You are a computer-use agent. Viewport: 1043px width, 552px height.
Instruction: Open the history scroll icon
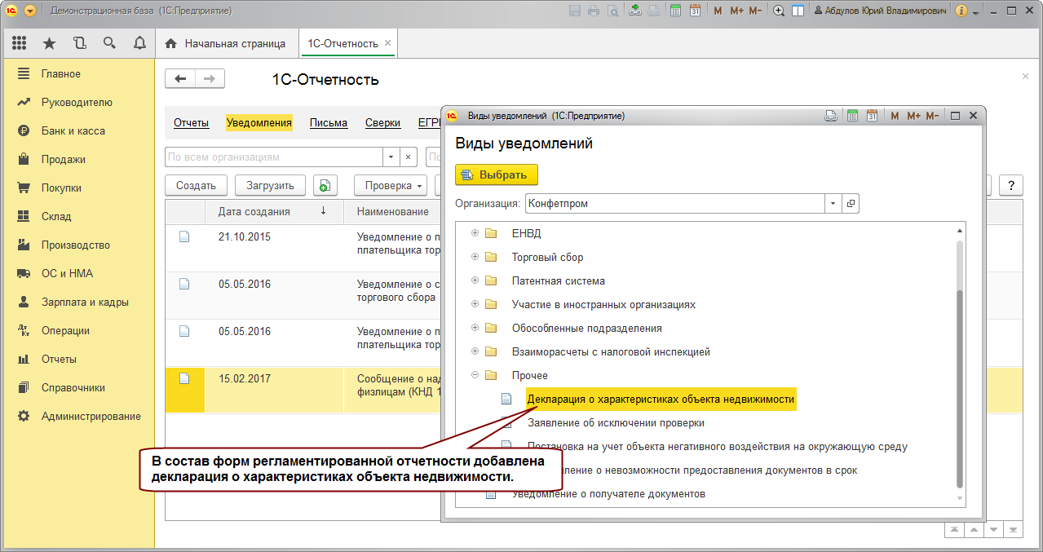coord(79,43)
